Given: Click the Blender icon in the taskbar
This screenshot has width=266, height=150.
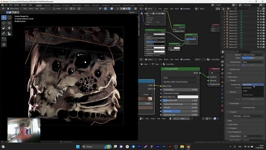Looking at the screenshot, I should point(188,147).
